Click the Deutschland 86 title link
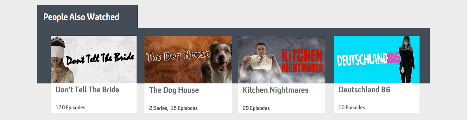 pyautogui.click(x=364, y=90)
